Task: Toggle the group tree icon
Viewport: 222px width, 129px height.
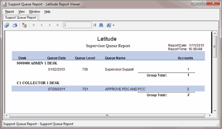Action: coord(24,25)
